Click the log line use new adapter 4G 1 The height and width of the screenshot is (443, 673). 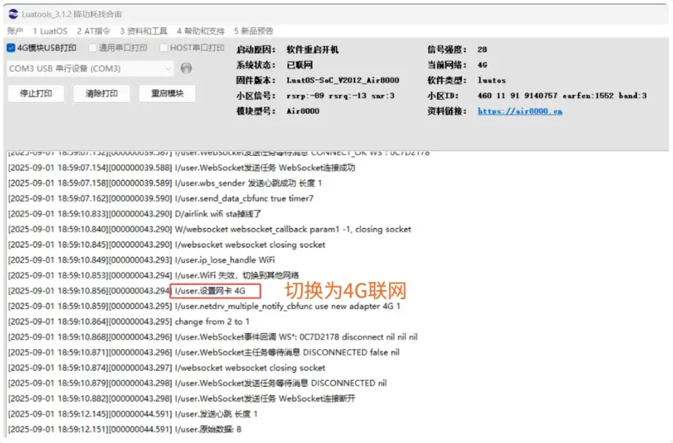pos(204,306)
